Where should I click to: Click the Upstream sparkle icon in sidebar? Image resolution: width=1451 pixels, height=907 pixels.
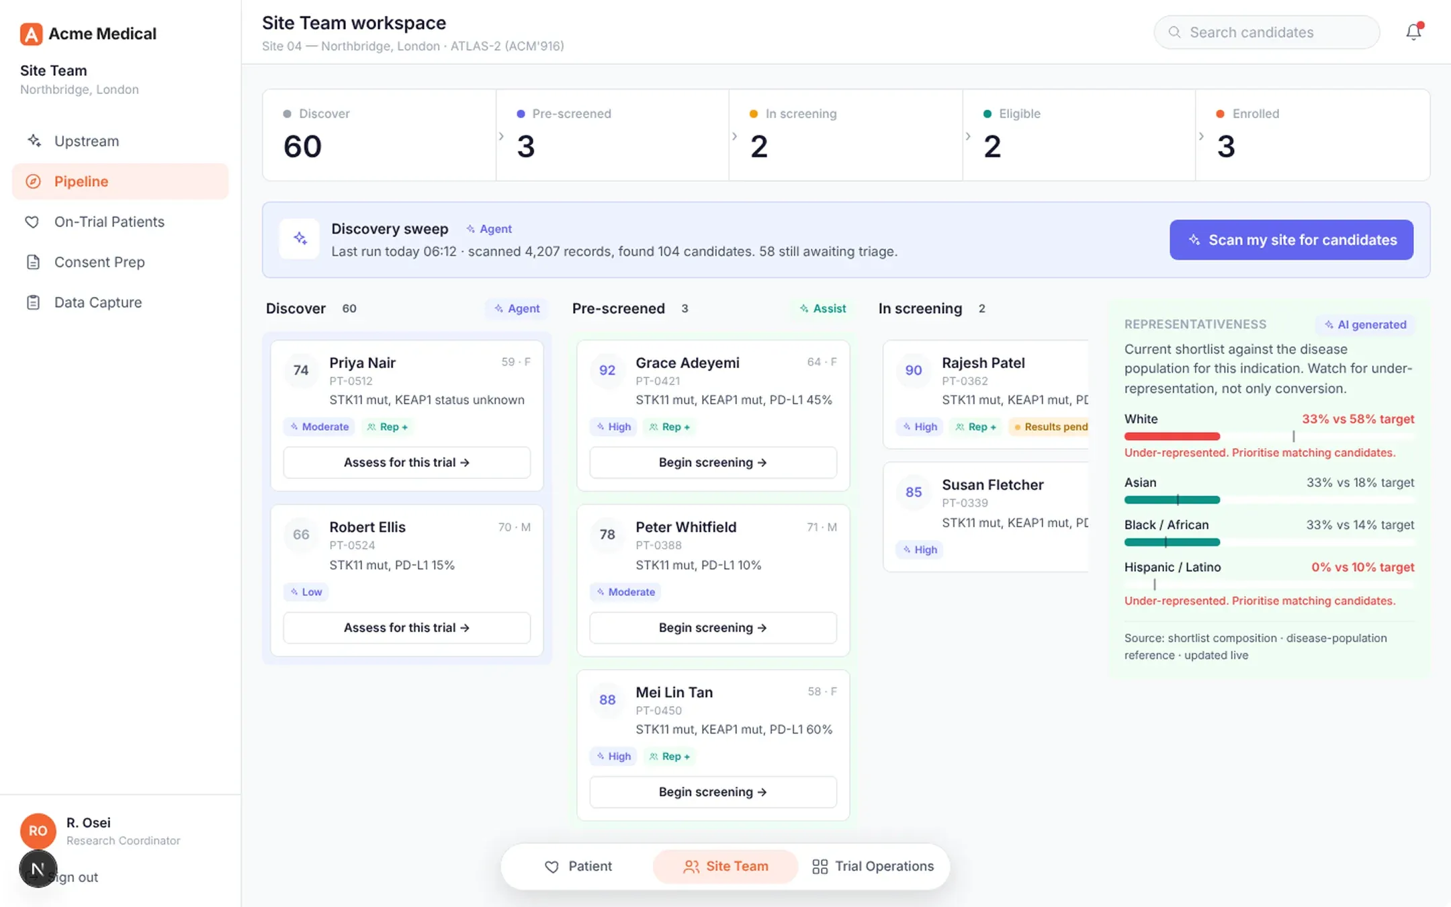point(34,140)
